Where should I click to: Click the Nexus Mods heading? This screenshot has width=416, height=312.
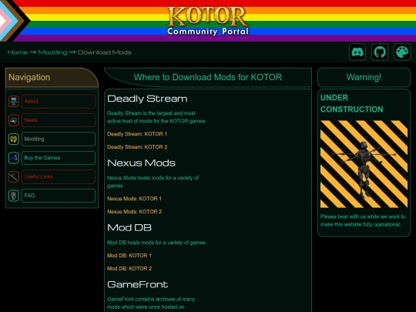[x=141, y=163]
